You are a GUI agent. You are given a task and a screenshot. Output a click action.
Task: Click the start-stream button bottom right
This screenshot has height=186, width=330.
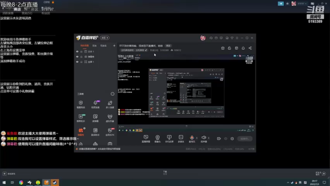tap(245, 139)
